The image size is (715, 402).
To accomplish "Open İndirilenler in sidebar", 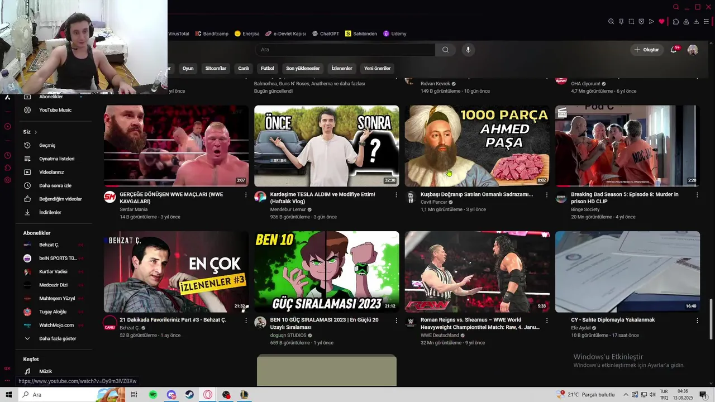I will 55,212.
